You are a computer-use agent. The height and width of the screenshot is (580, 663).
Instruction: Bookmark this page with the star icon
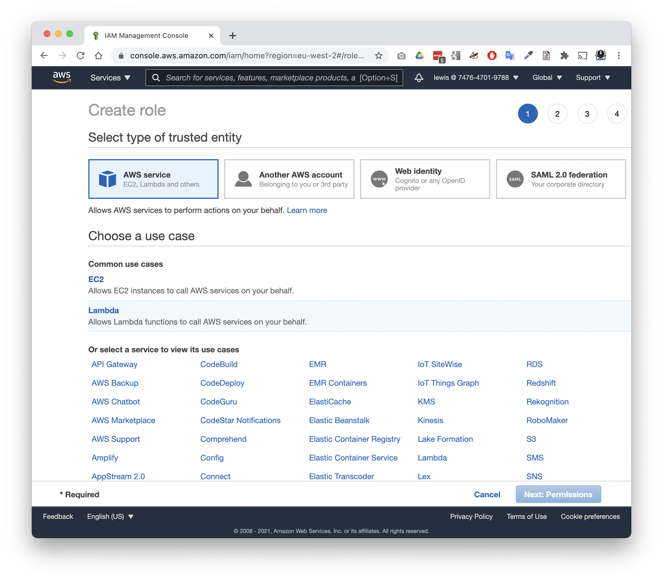[378, 56]
